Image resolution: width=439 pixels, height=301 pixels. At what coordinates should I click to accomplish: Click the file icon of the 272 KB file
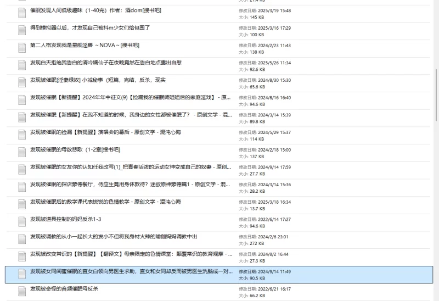coord(22,239)
